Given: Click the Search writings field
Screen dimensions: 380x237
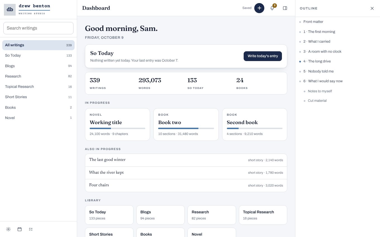Looking at the screenshot, I should [38, 28].
